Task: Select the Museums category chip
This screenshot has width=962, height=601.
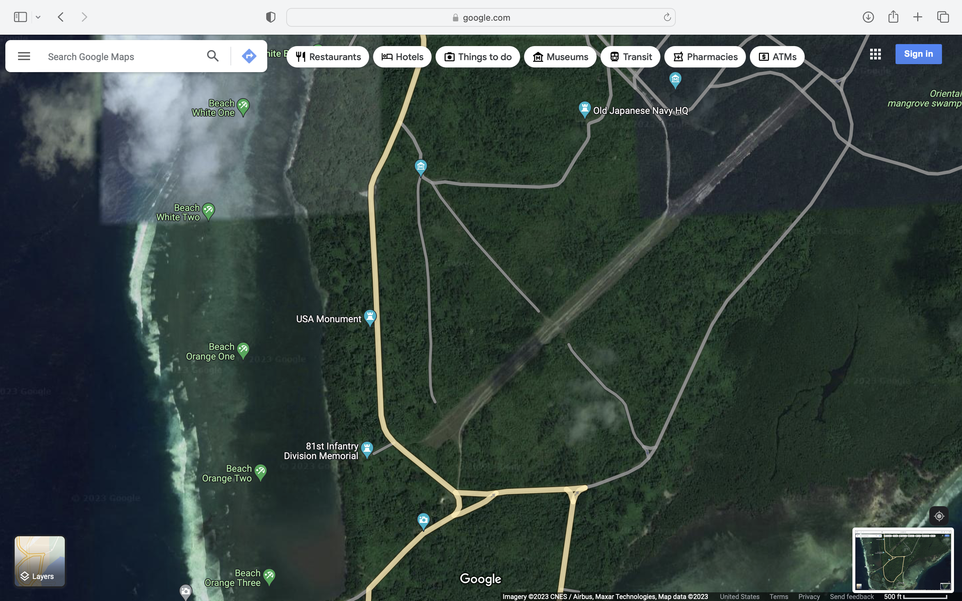Action: [x=560, y=57]
